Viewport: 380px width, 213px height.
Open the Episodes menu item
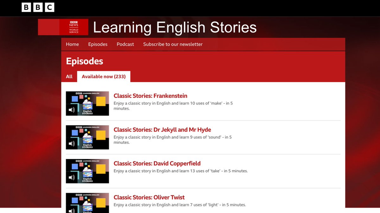[x=98, y=44]
